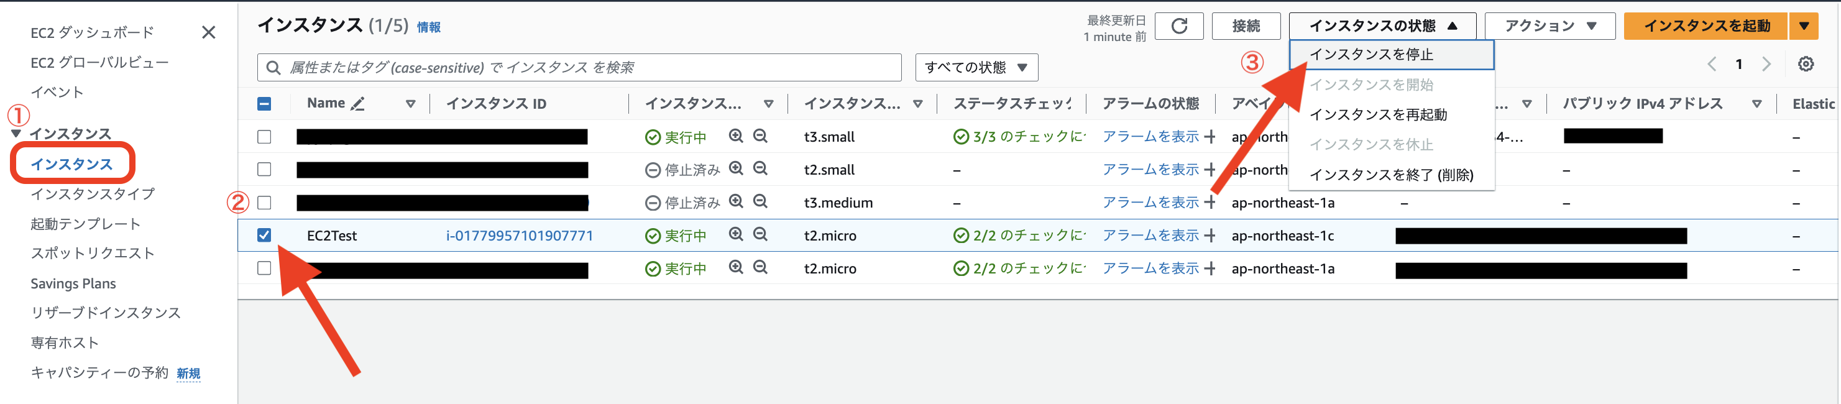The height and width of the screenshot is (404, 1841).
Task: Click zoom-in icon in ap-northeast-1a t2.micro row
Action: 736,267
